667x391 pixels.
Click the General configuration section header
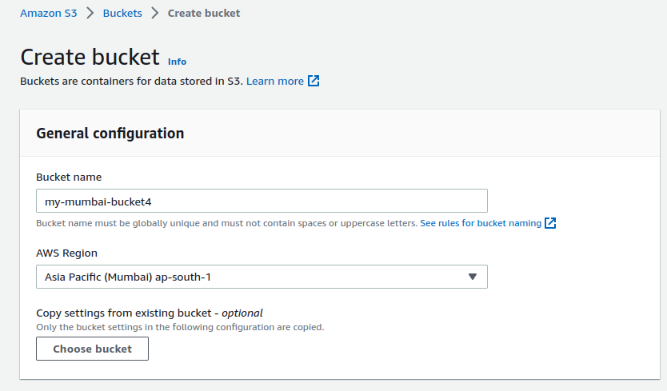[x=110, y=134]
